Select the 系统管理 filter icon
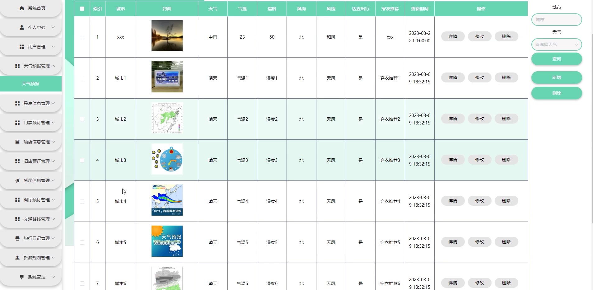 (21, 277)
